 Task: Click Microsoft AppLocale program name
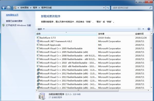[50, 45]
